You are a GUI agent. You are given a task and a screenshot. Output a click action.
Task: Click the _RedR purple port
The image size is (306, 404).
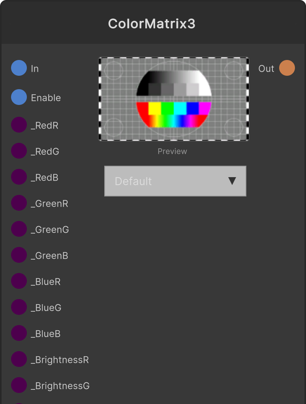pyautogui.click(x=19, y=125)
